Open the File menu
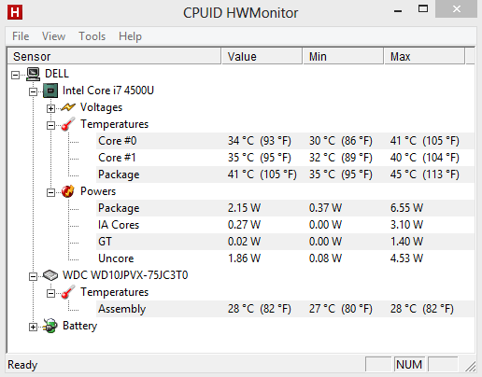The width and height of the screenshot is (482, 377). [21, 36]
